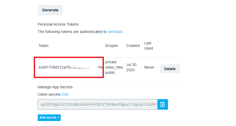This screenshot has width=236, height=126.
Task: Click the Token column header
Action: coord(44,46)
